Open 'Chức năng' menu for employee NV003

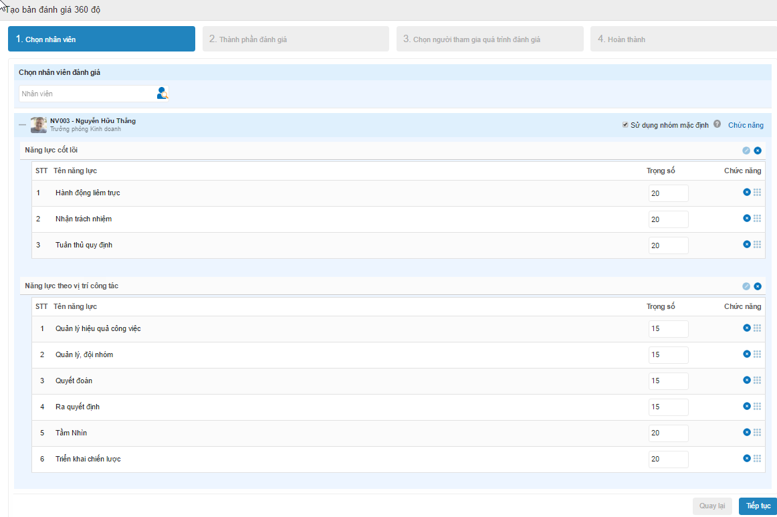click(x=746, y=125)
